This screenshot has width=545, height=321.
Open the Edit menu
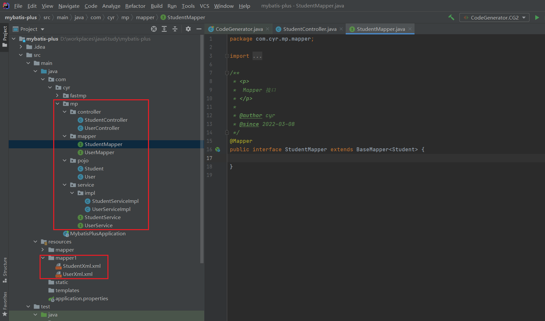32,6
